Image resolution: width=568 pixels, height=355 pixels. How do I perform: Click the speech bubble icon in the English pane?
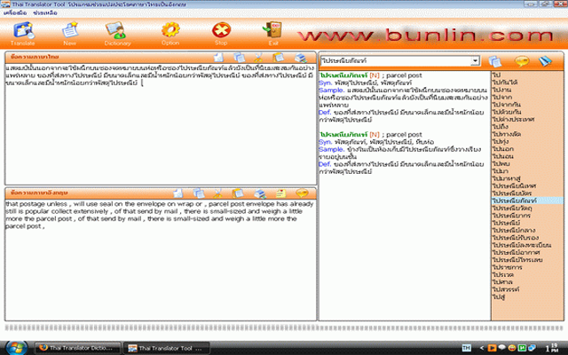tap(302, 193)
